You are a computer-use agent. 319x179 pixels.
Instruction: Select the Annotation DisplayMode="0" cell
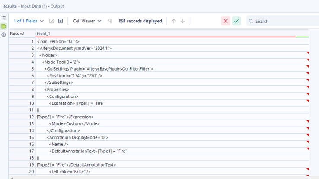tap(172, 138)
